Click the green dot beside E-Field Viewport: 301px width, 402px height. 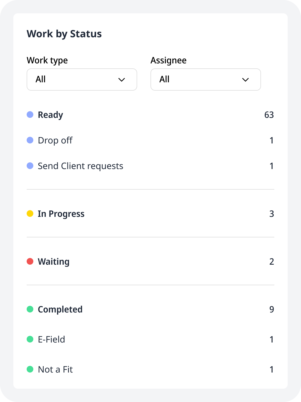[x=30, y=339]
